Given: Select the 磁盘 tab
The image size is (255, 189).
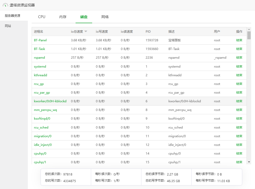Looking at the screenshot, I should pos(84,17).
